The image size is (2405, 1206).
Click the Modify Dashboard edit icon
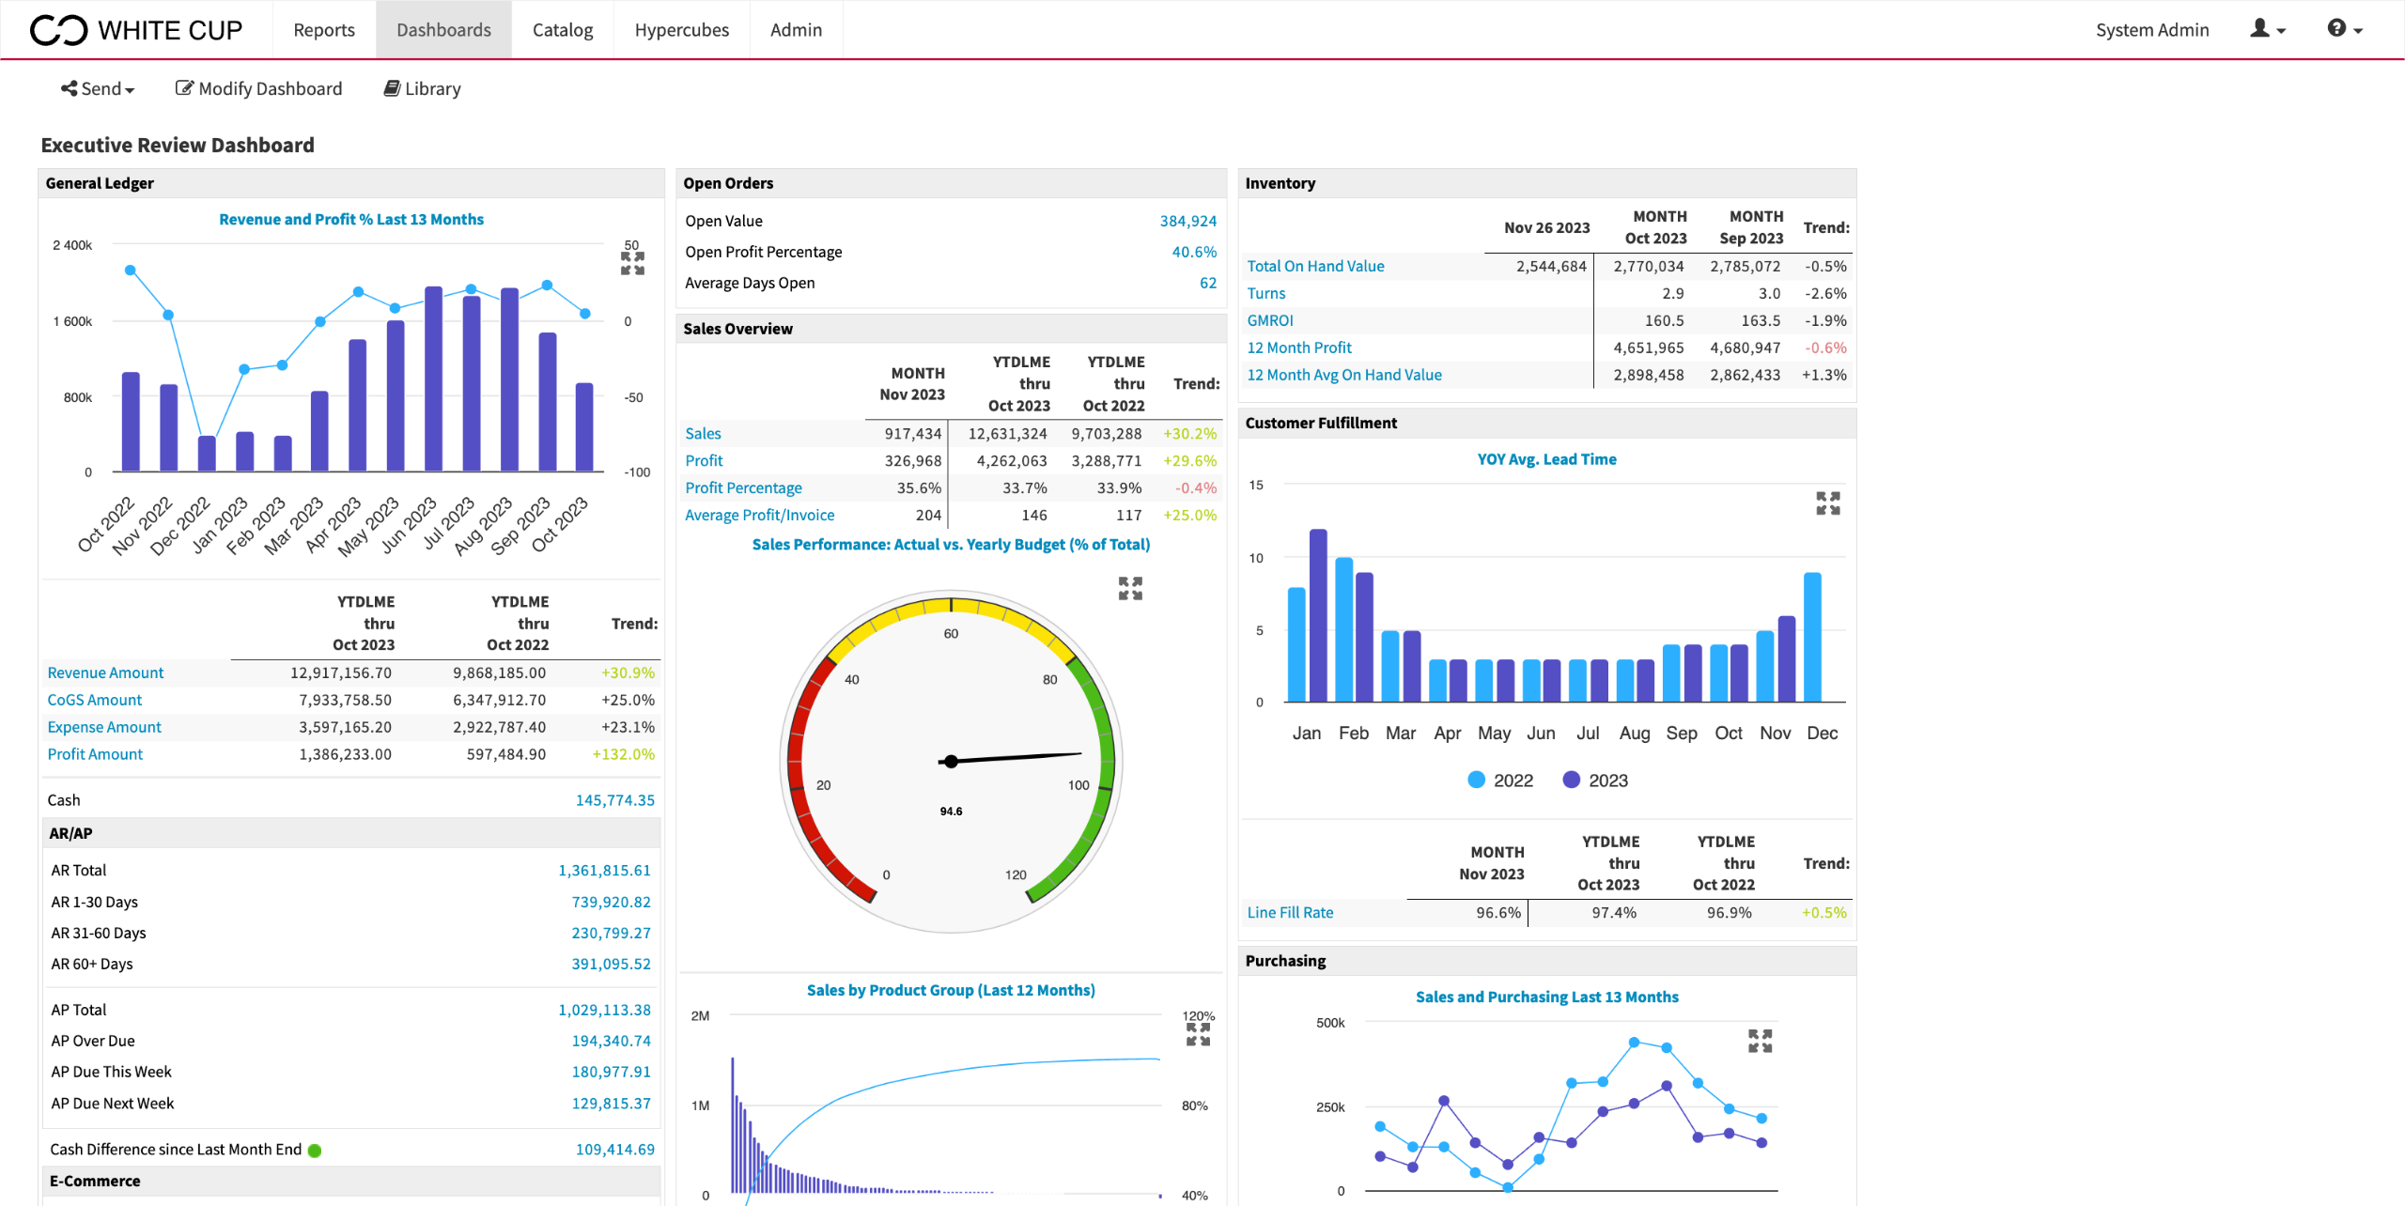pos(184,88)
